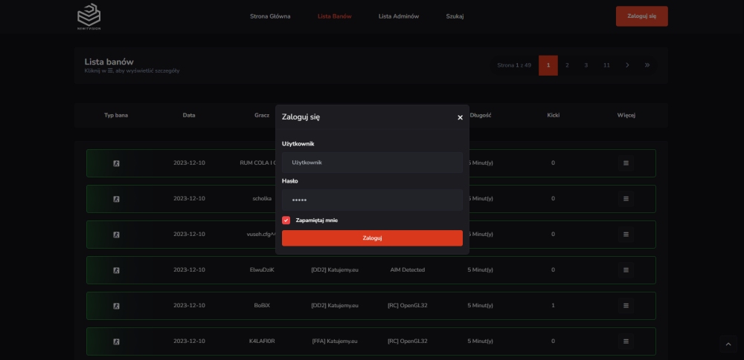Click the Data column header

point(189,115)
